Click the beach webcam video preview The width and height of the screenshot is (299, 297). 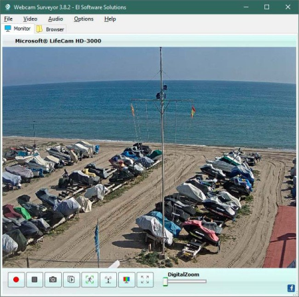[149, 157]
